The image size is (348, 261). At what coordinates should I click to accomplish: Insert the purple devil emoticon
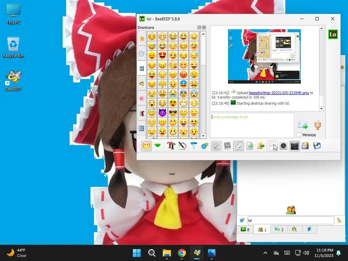[x=162, y=112]
